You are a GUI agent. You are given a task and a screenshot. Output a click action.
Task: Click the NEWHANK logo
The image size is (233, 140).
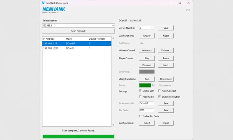[54, 10]
